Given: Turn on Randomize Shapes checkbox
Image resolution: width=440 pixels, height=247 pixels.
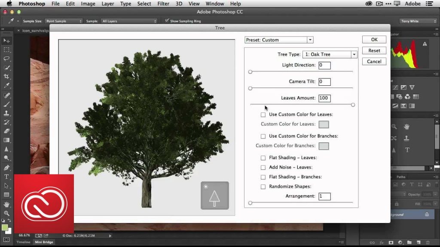Looking at the screenshot, I should 263,187.
